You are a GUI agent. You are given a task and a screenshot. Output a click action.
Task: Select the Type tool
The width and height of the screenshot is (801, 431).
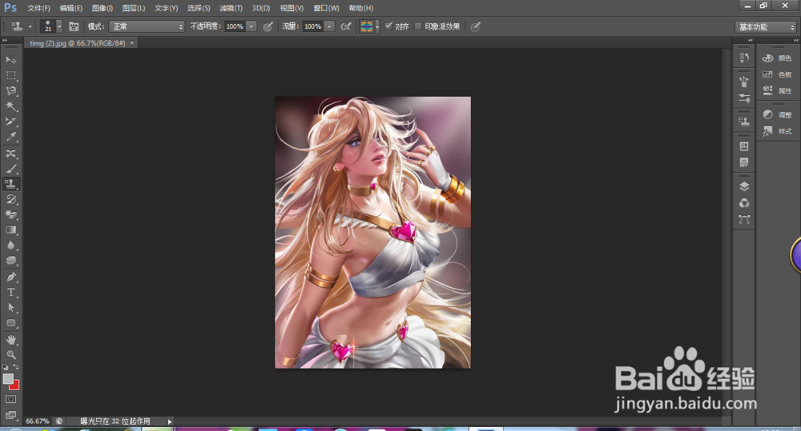point(10,292)
